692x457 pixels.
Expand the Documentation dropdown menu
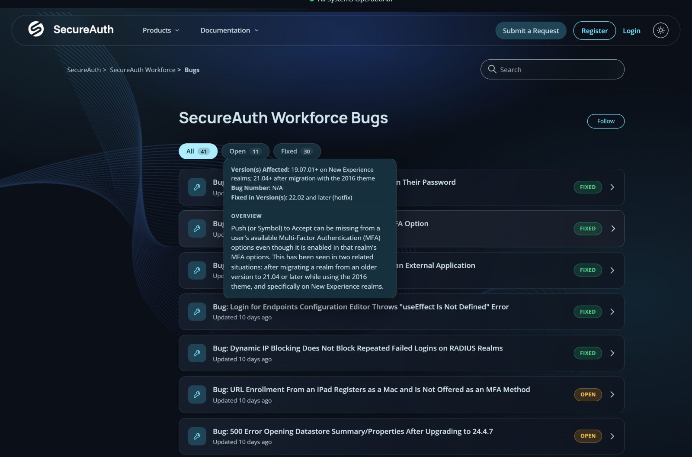pyautogui.click(x=230, y=30)
